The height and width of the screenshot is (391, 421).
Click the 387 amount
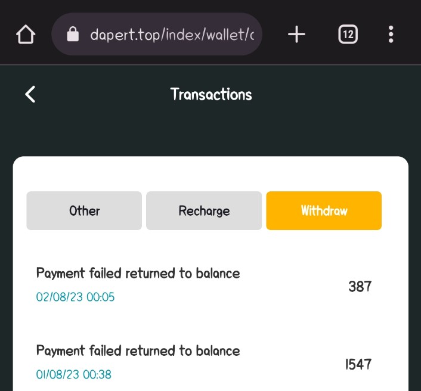(360, 286)
